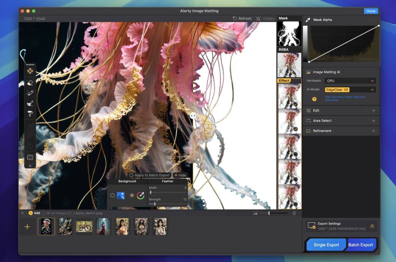
Task: Collapse the Mask Alpha panel chevron
Action: tap(372, 20)
